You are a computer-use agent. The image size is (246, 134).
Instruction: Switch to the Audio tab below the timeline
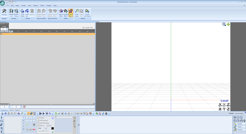tap(12, 110)
